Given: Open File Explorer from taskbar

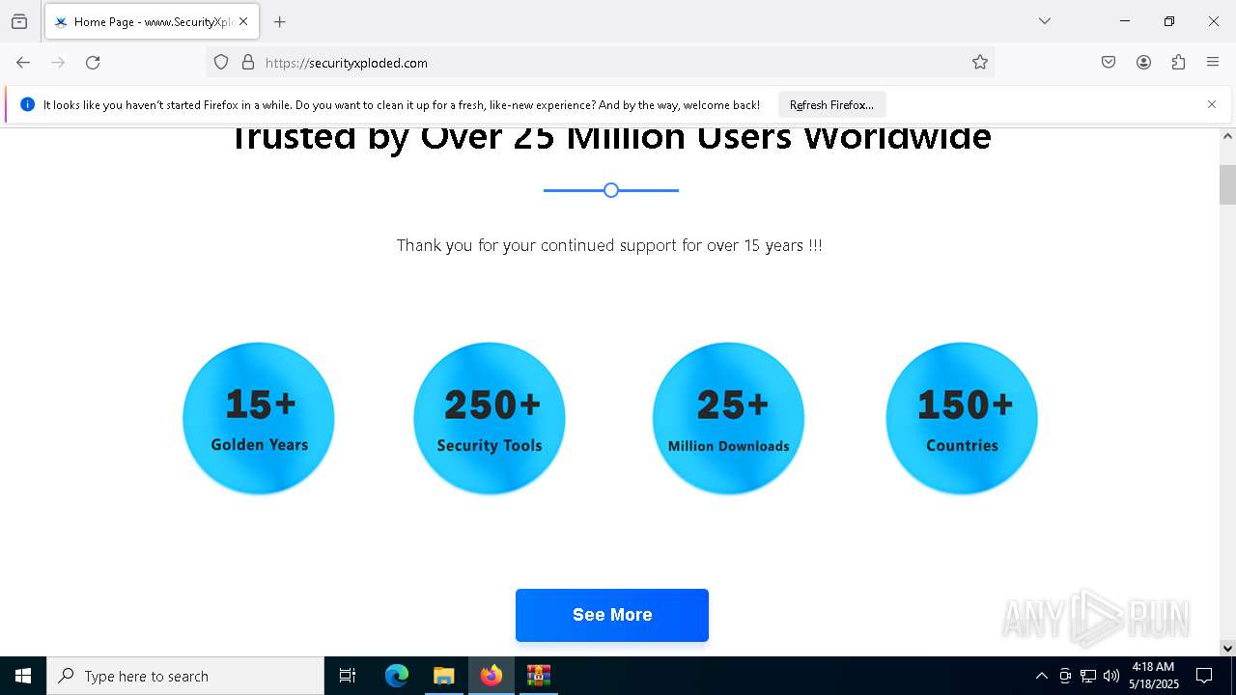Looking at the screenshot, I should pyautogui.click(x=443, y=676).
